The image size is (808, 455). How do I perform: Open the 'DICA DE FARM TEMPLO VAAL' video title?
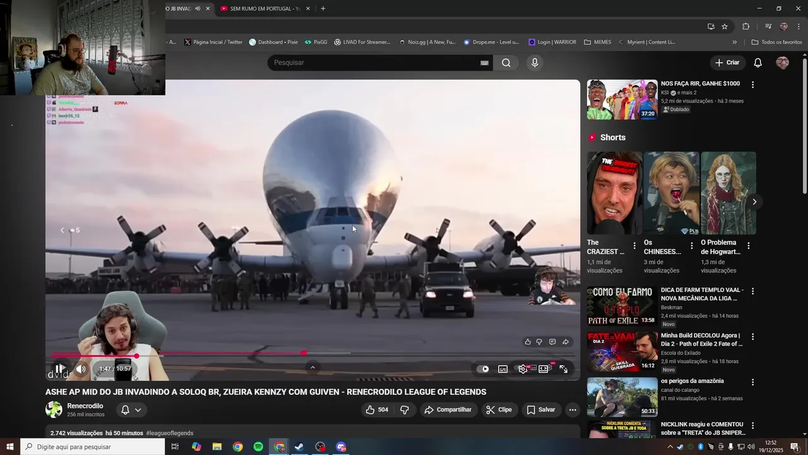(x=702, y=294)
